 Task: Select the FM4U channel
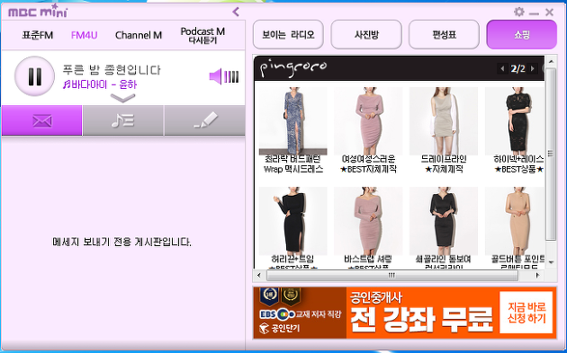[x=85, y=35]
